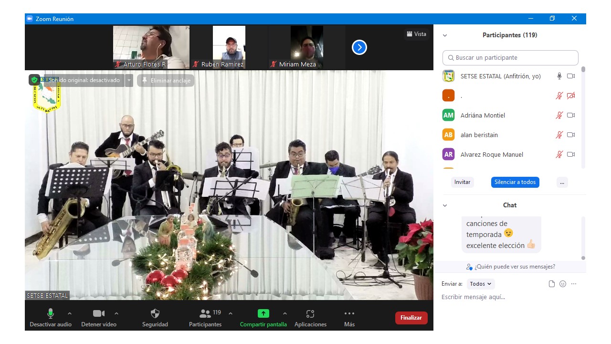Select the green AM avatar
Image resolution: width=611 pixels, height=344 pixels.
[448, 115]
